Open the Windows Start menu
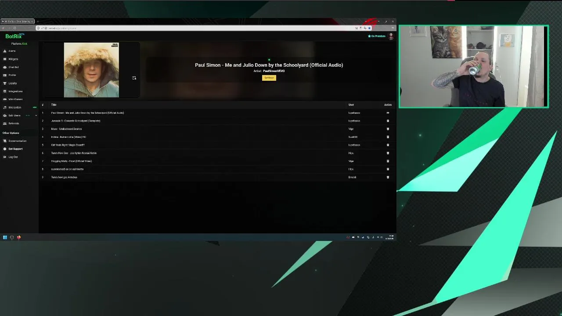 pos(5,237)
